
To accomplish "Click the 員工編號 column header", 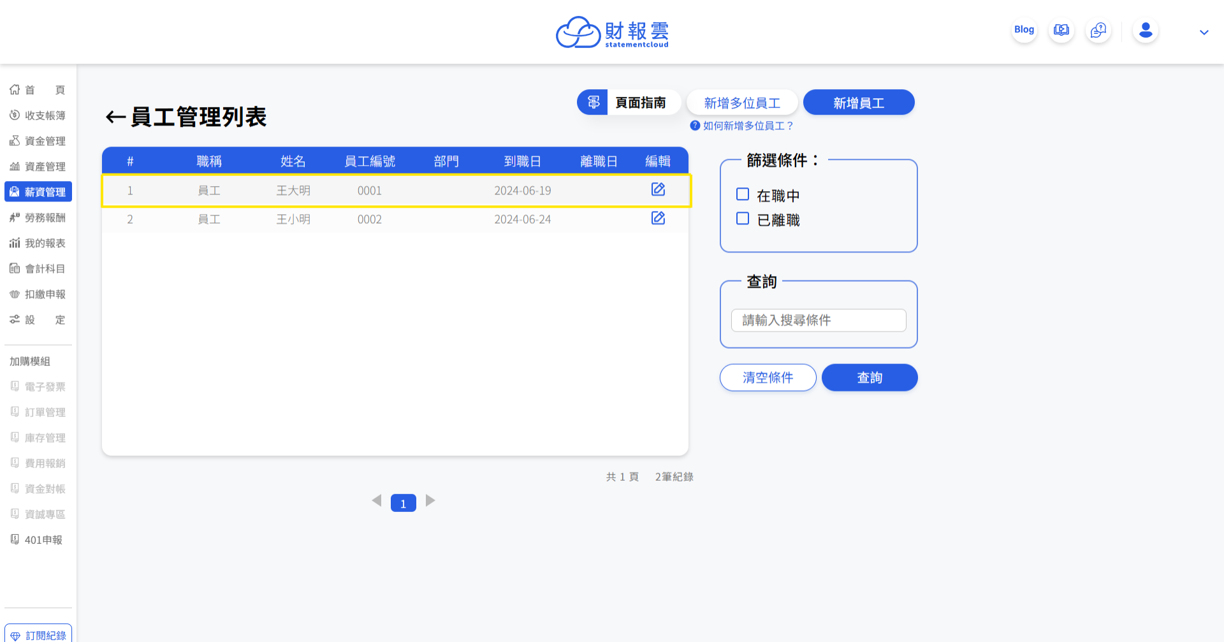I will point(370,161).
